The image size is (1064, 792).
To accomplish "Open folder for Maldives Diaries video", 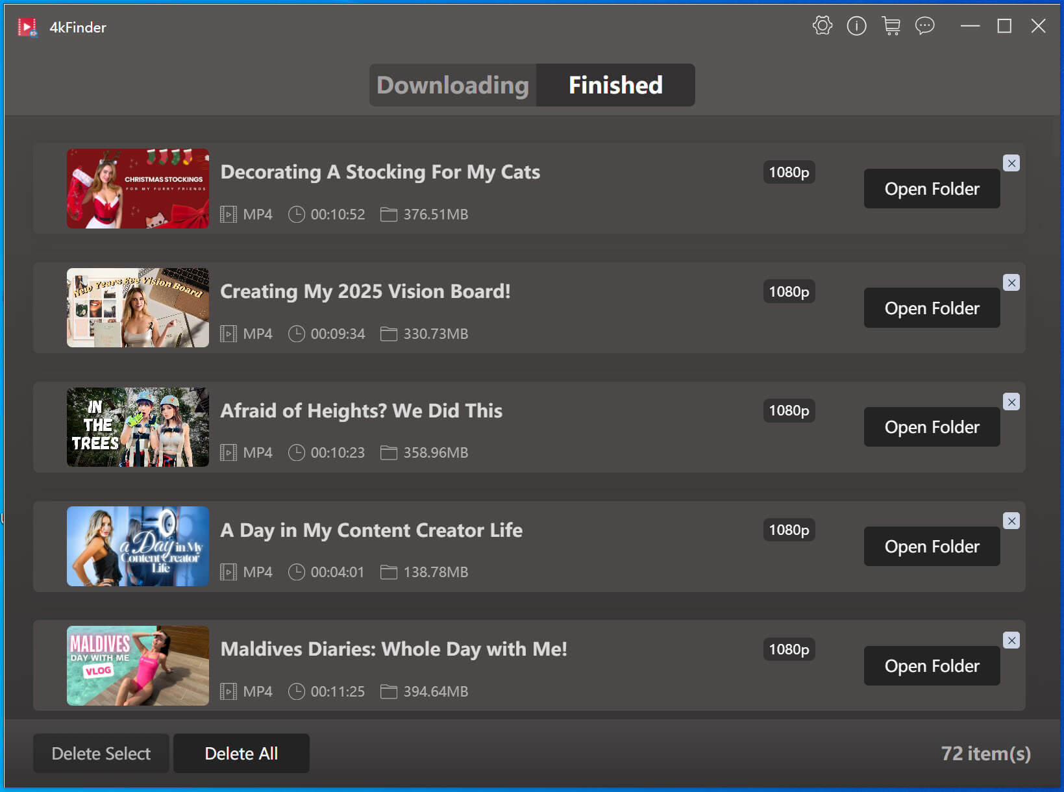I will [x=931, y=666].
